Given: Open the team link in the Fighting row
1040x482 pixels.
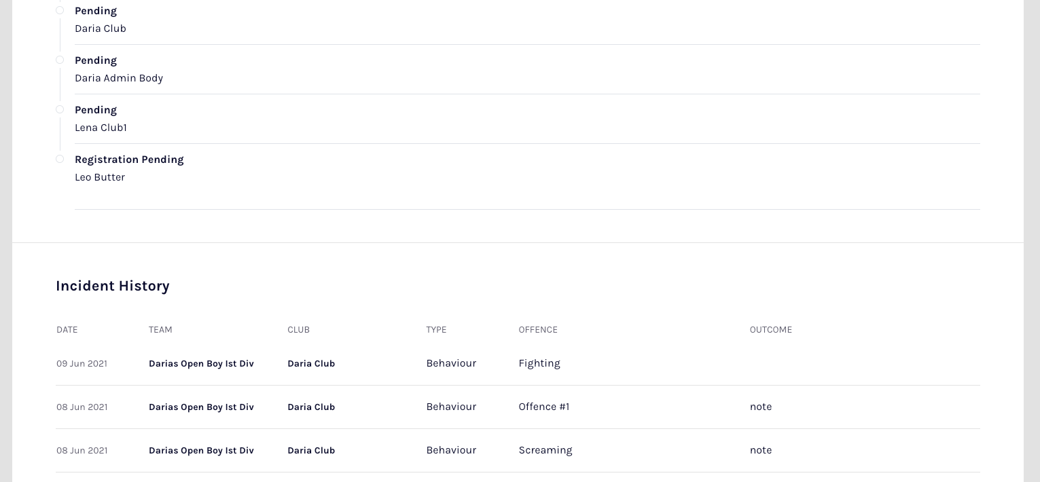Looking at the screenshot, I should click(201, 364).
